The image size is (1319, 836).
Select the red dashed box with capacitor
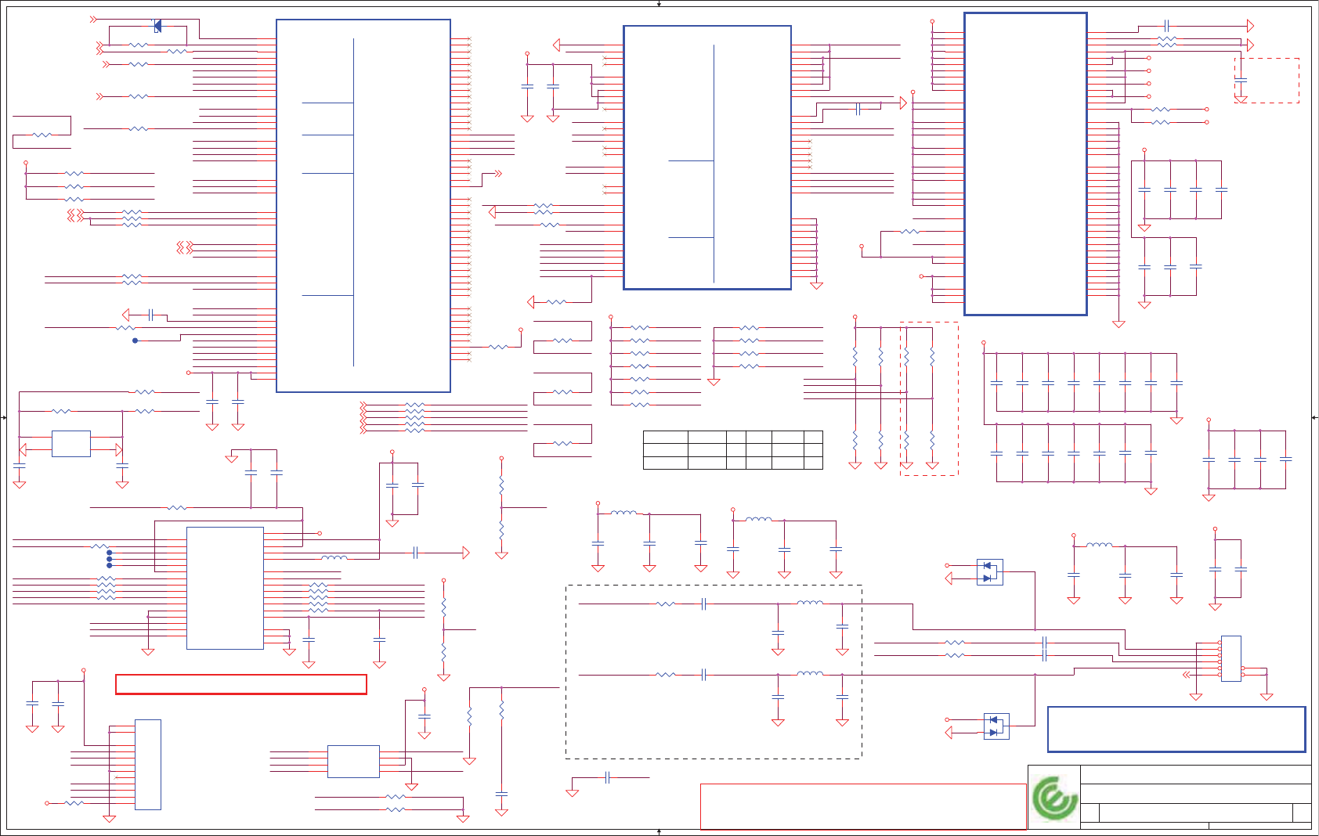pyautogui.click(x=1267, y=81)
